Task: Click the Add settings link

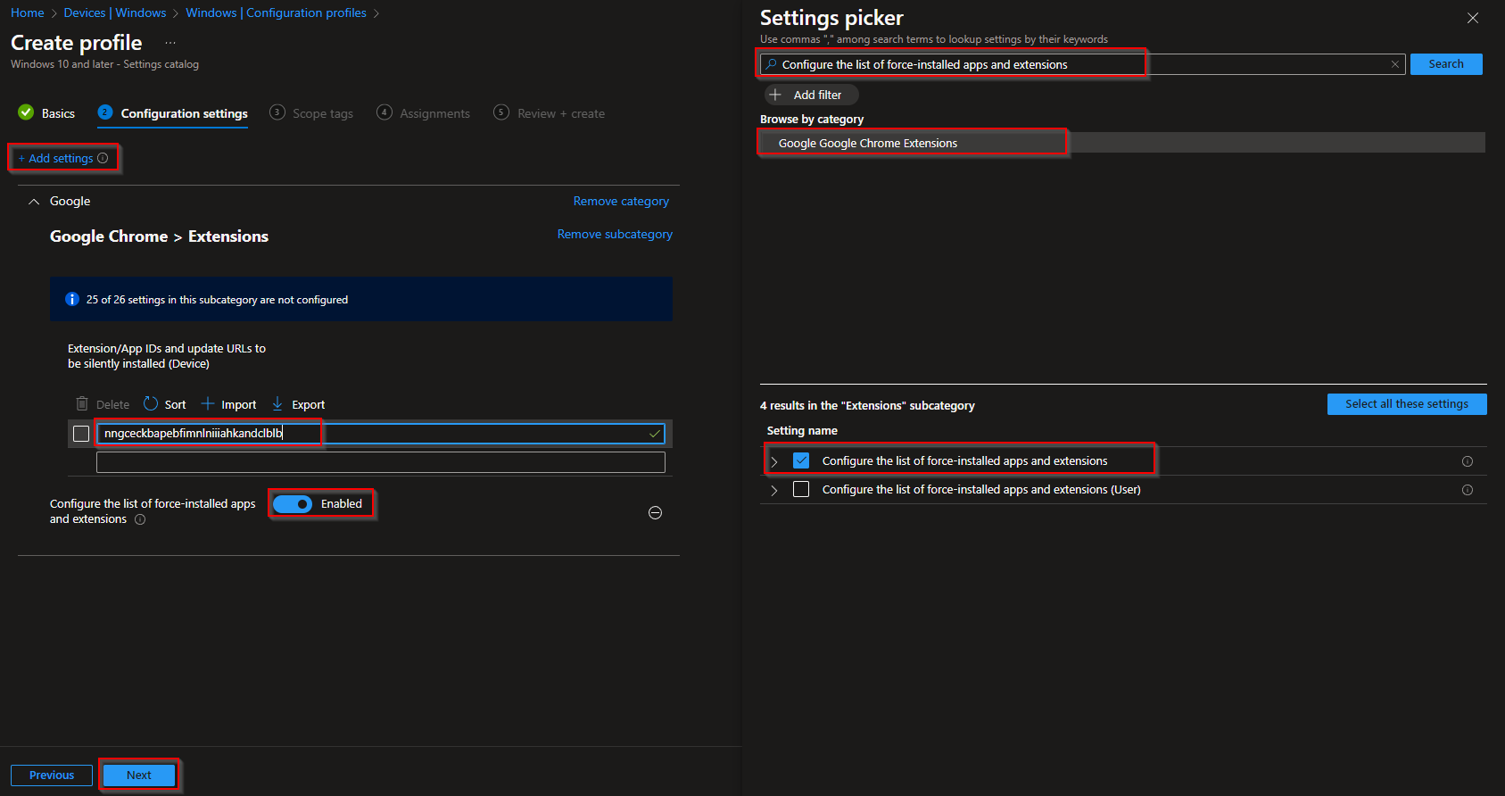Action: [55, 158]
